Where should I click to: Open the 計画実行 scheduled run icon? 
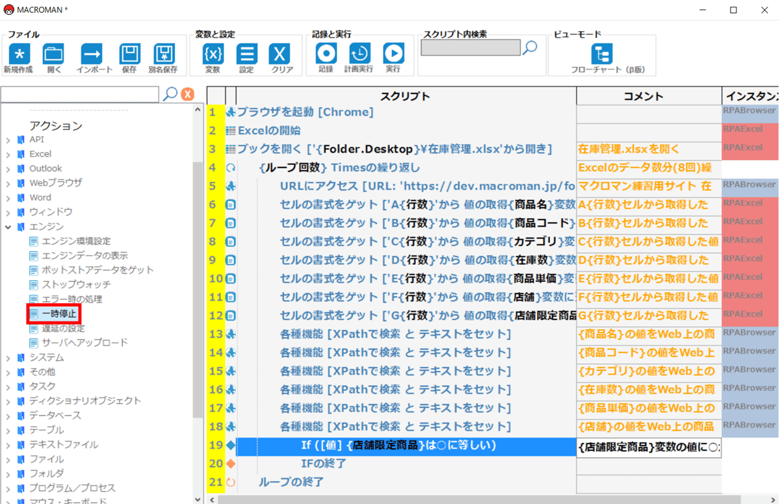359,54
